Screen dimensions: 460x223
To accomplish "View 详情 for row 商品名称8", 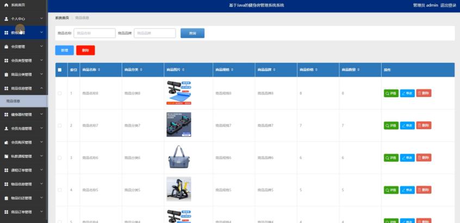I will click(391, 93).
